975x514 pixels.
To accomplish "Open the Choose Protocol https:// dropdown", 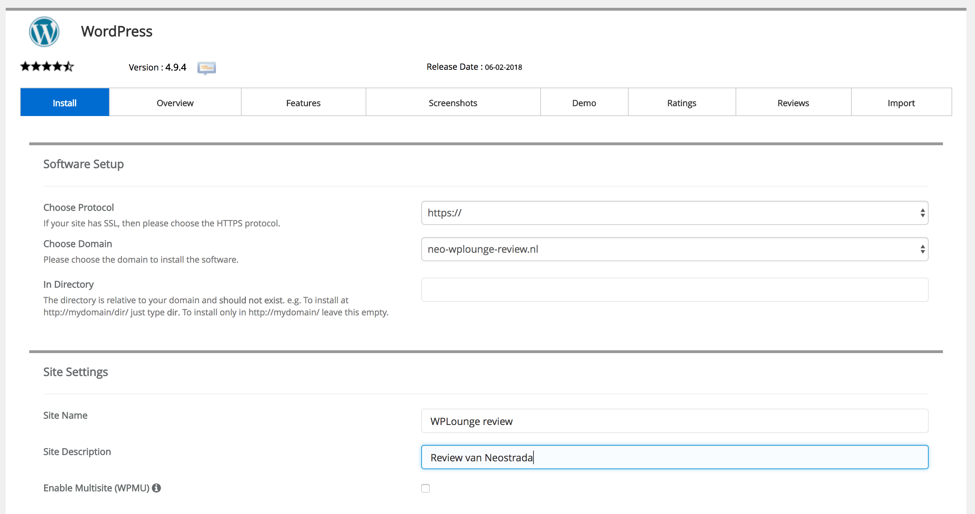I will pyautogui.click(x=675, y=213).
